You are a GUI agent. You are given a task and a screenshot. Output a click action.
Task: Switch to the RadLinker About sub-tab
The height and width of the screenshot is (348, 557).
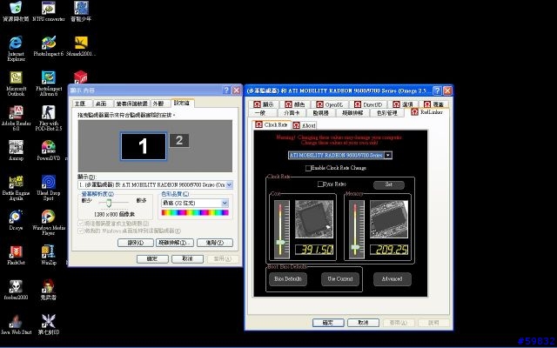pos(304,125)
